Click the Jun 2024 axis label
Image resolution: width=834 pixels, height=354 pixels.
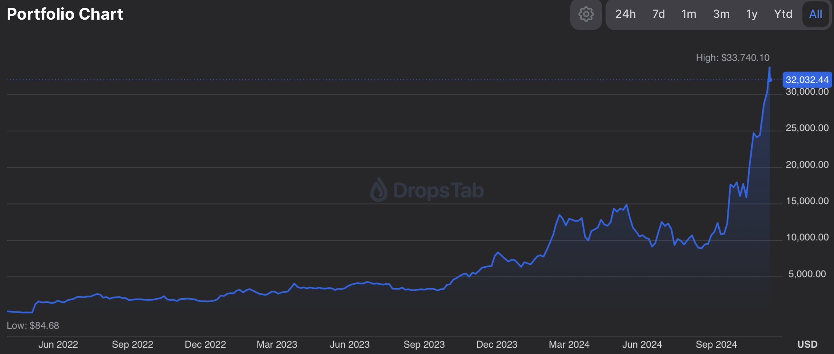tap(642, 345)
